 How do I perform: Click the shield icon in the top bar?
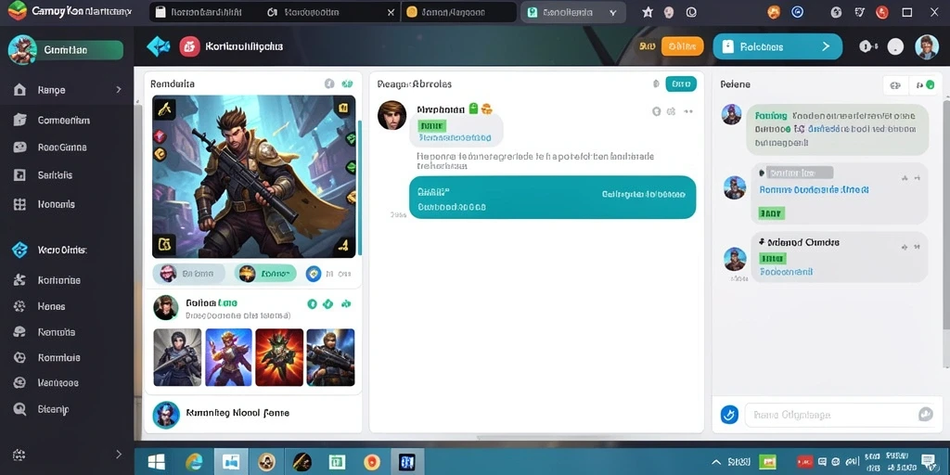(859, 12)
